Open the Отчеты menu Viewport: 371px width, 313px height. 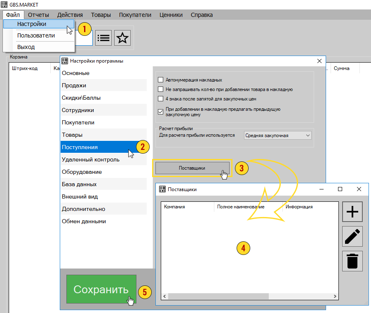coord(38,15)
